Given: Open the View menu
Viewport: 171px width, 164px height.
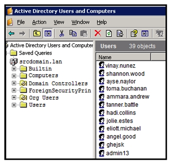Looking at the screenshot, I should pyautogui.click(x=59, y=22).
